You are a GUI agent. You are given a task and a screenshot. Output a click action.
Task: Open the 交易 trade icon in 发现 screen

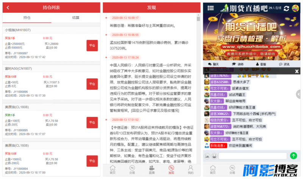click(132, 170)
